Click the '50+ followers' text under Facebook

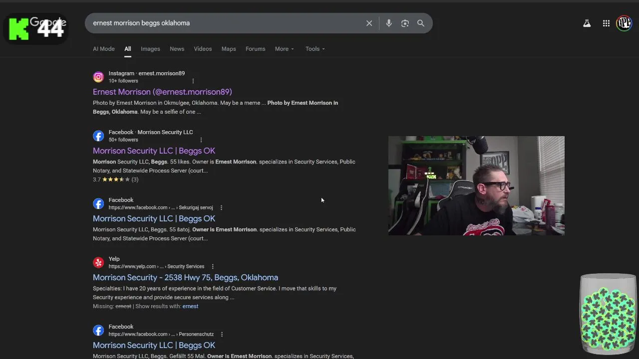[x=123, y=140]
